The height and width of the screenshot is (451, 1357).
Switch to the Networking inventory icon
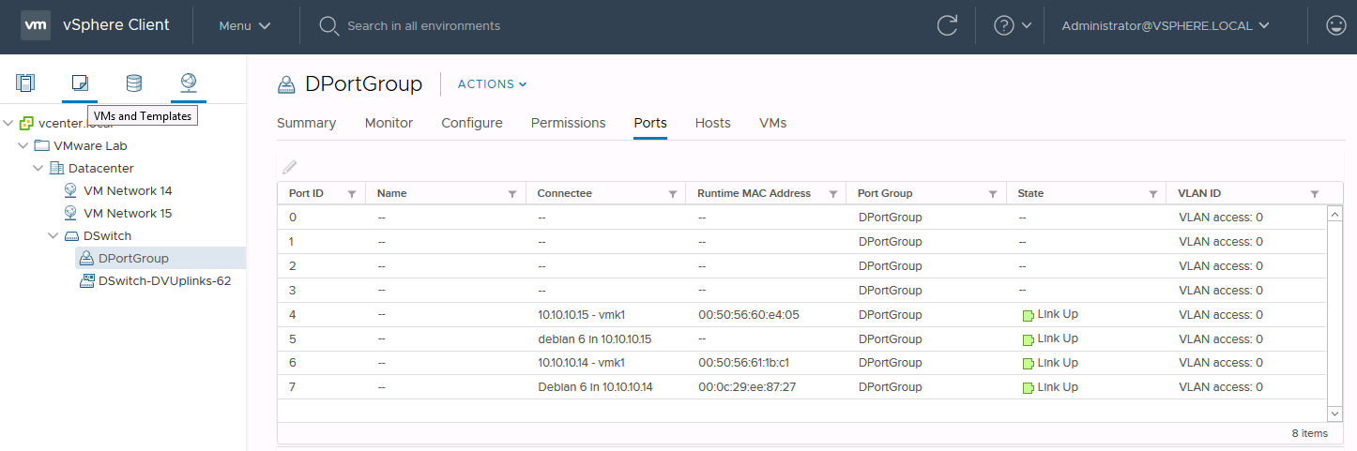(x=189, y=83)
